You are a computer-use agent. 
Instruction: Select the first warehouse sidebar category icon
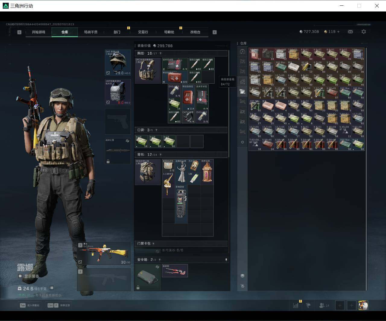(242, 52)
